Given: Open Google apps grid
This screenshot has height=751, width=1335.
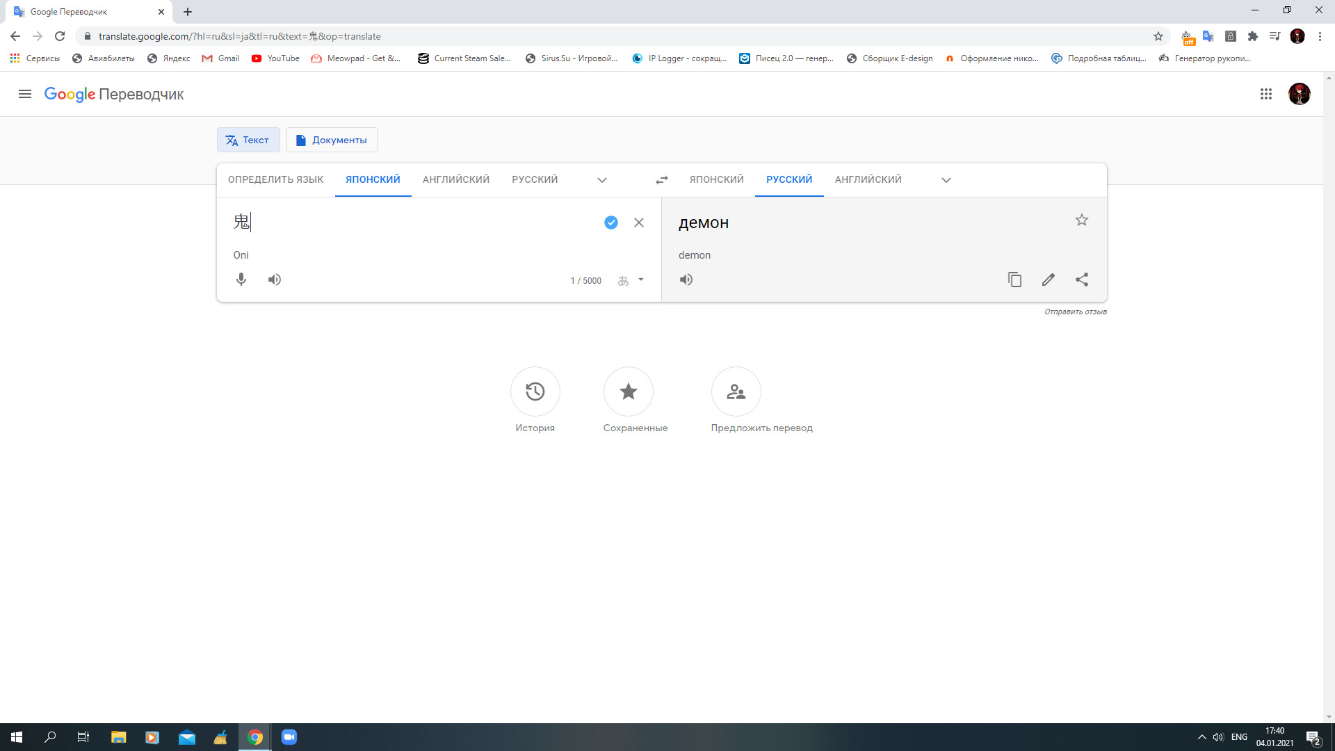Looking at the screenshot, I should (1266, 94).
